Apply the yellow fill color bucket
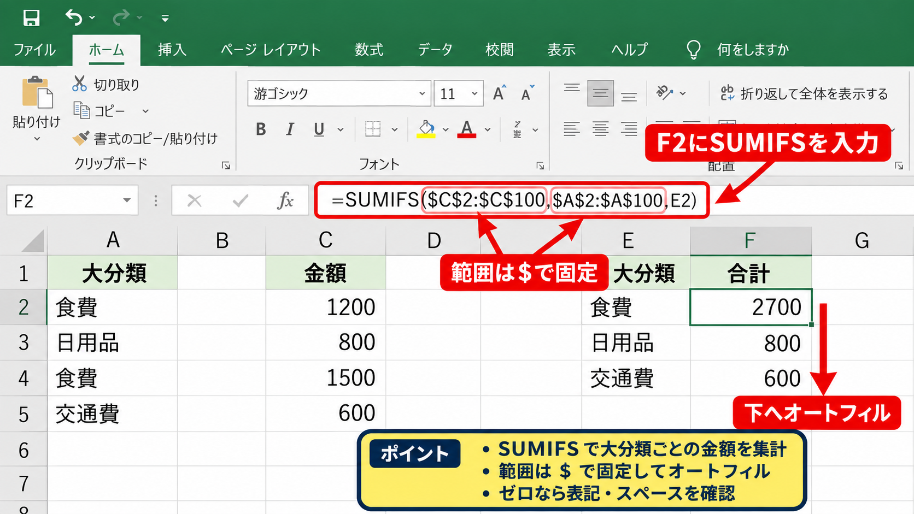The height and width of the screenshot is (514, 914). click(426, 129)
